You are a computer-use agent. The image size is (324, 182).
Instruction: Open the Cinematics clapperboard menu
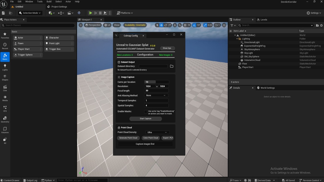tap(70, 13)
